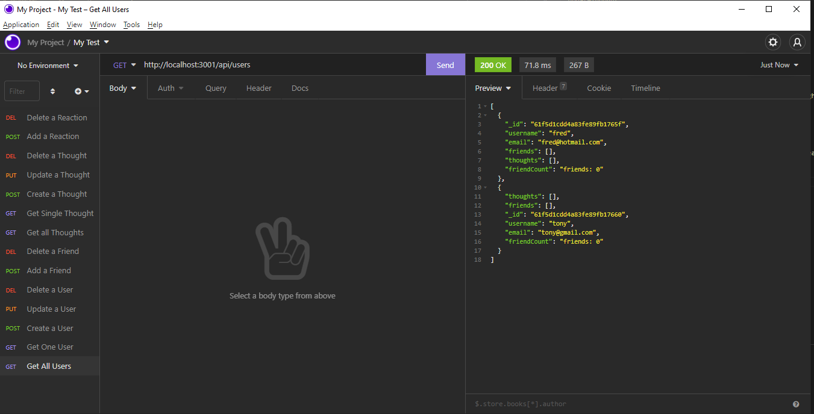The image size is (814, 414).
Task: Open the Application menu
Action: [21, 25]
